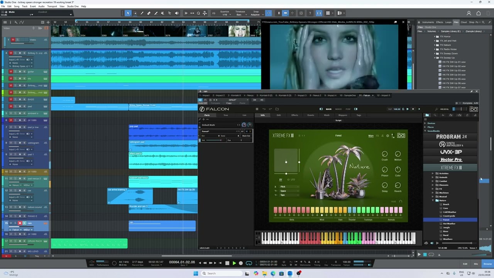This screenshot has width=494, height=278.
Task: Click the Studio One browser home icon
Action: (x=420, y=22)
